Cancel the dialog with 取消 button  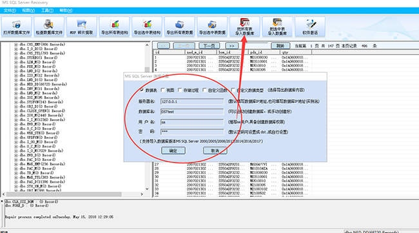pos(215,151)
